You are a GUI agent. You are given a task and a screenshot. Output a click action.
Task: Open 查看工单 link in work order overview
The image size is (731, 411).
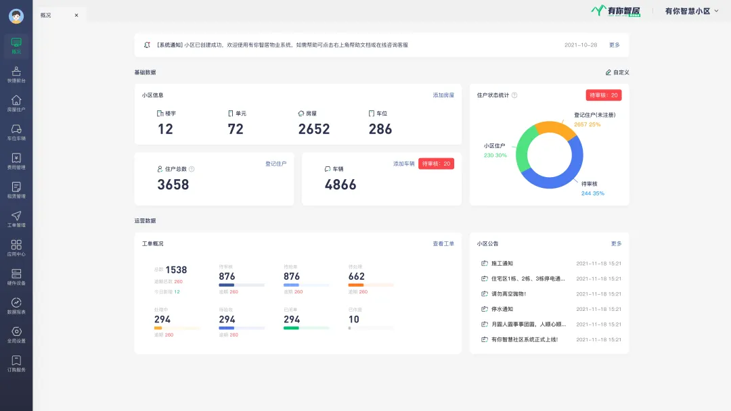443,243
